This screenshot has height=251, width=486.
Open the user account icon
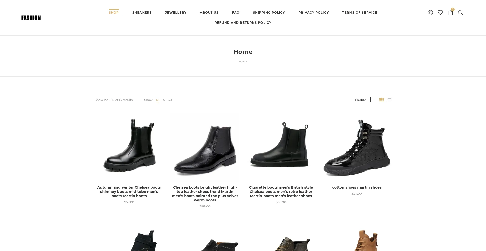[x=430, y=13]
